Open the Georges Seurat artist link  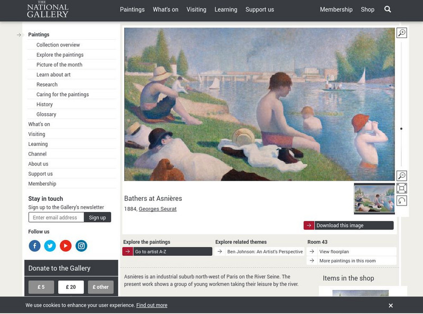158,209
